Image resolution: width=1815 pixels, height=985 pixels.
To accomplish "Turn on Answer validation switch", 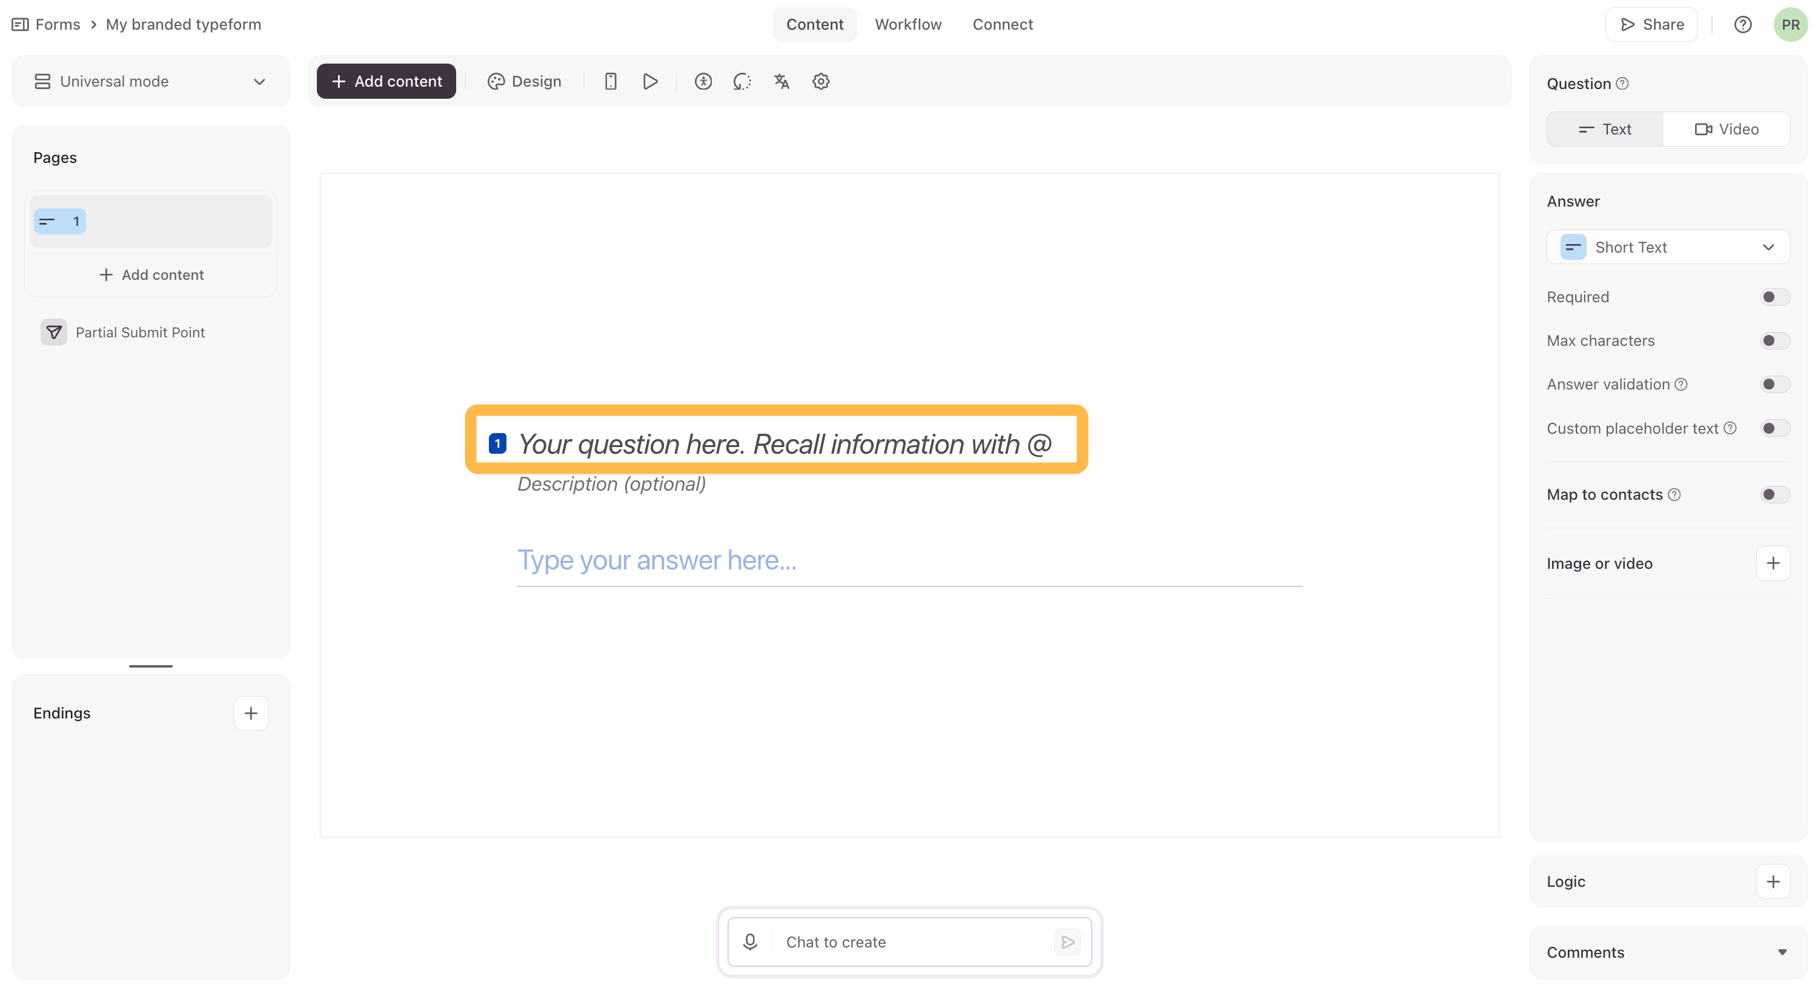I will (x=1775, y=385).
